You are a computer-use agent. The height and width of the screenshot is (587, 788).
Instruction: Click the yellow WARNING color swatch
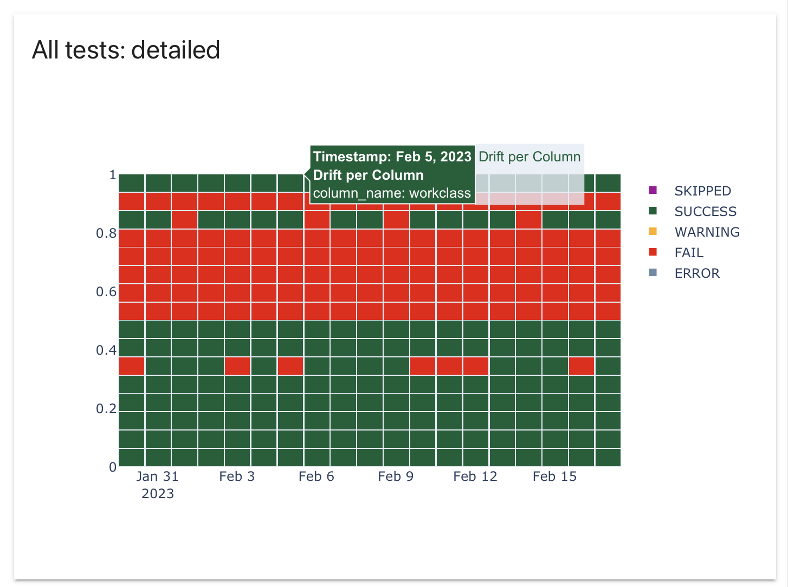653,232
